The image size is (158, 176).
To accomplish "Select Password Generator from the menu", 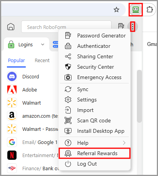I will 95,36.
